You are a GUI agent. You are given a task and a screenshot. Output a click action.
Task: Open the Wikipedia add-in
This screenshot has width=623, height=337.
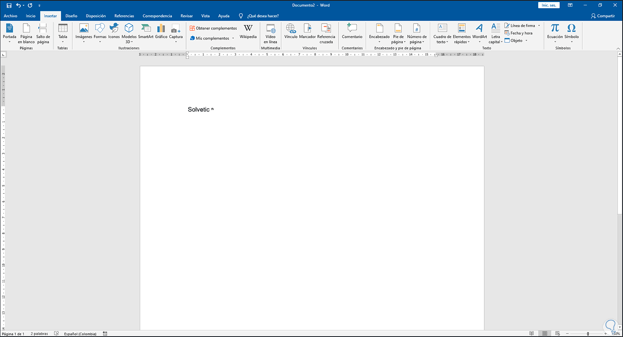[248, 32]
